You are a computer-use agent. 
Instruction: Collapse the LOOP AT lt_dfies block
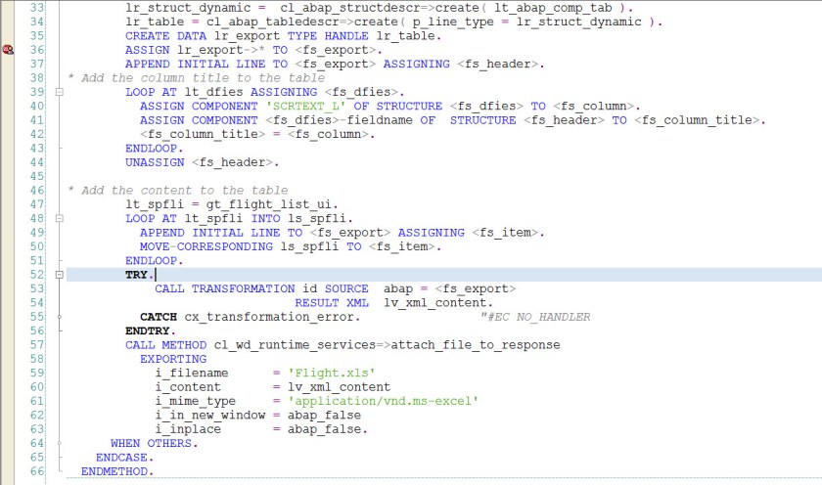[60, 92]
